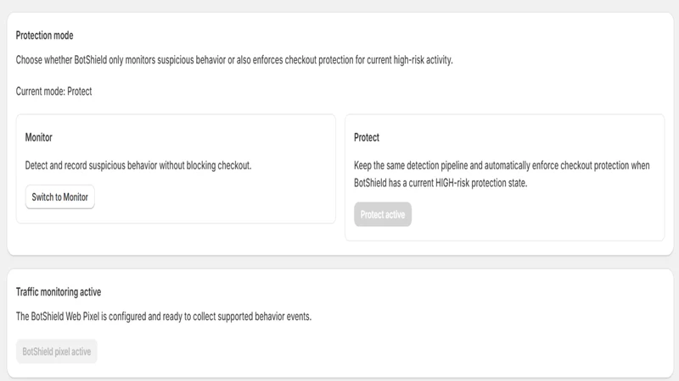679x381 pixels.
Task: Click the greyed-out Protect active button
Action: 383,214
